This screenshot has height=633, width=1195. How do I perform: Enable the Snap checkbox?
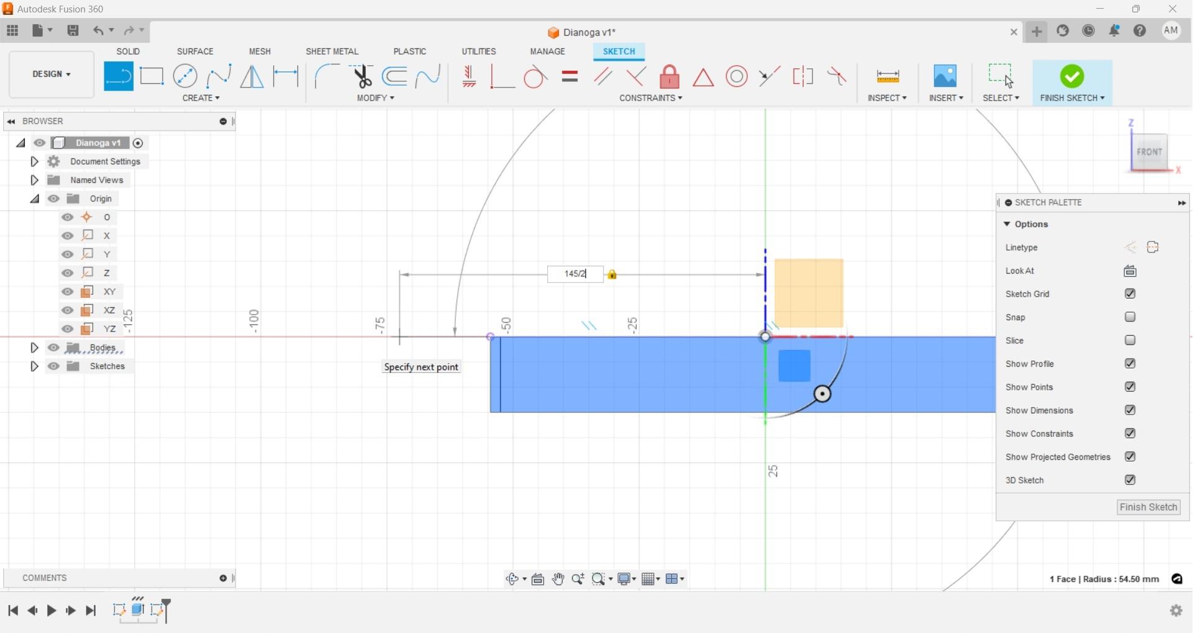point(1130,317)
